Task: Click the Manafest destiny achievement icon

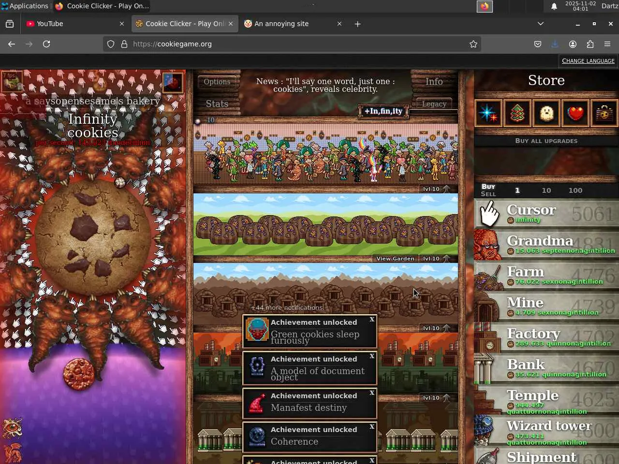Action: tap(257, 403)
